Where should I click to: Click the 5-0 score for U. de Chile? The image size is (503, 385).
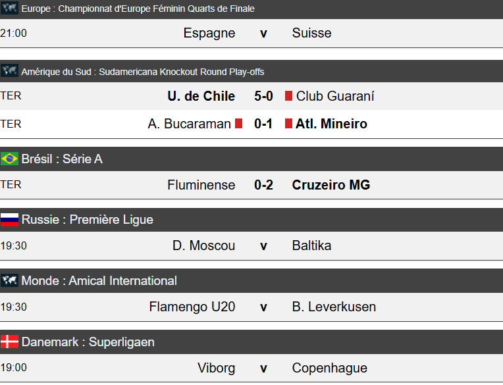263,96
